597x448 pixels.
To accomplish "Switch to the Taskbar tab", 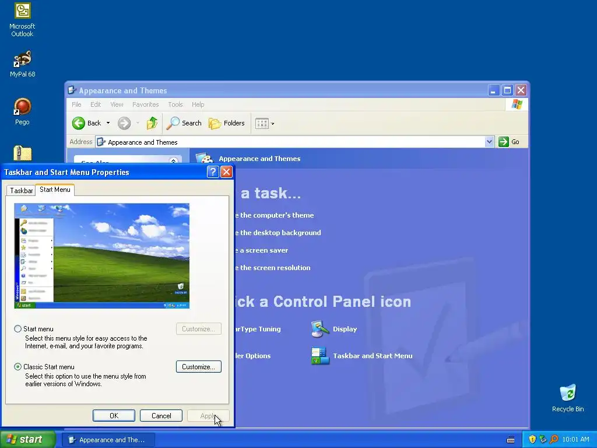I will tap(22, 191).
